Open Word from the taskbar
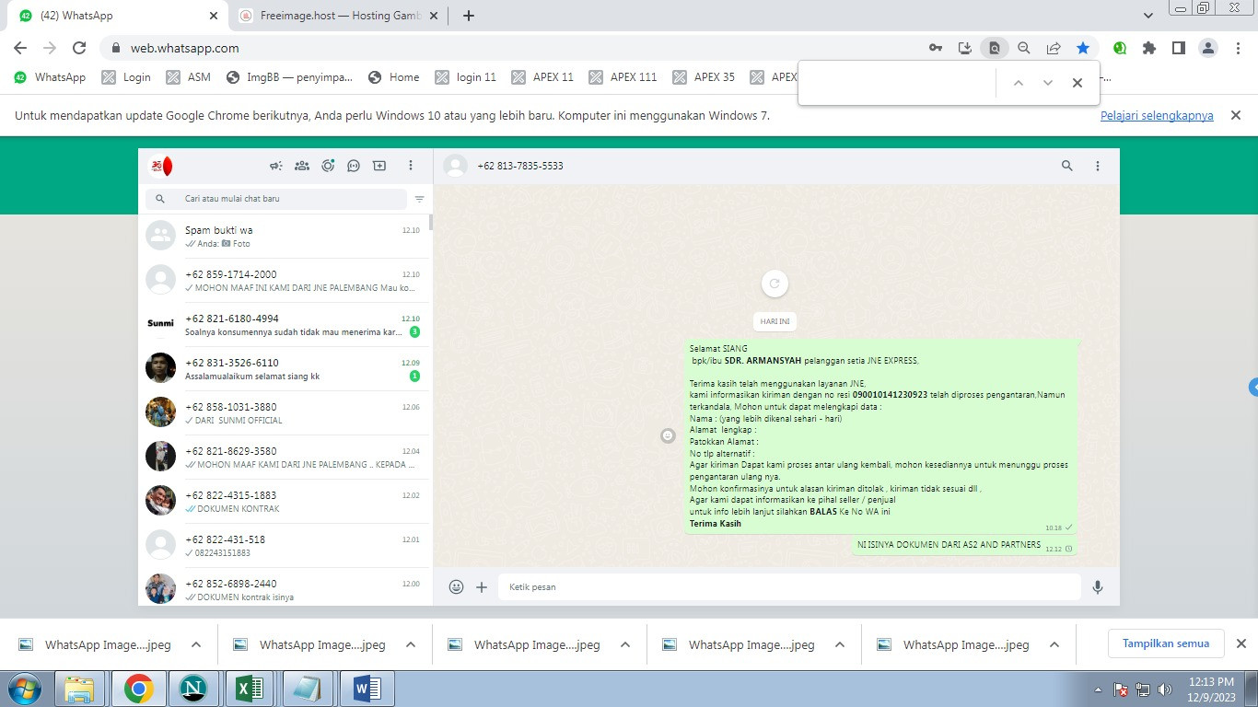 click(367, 689)
